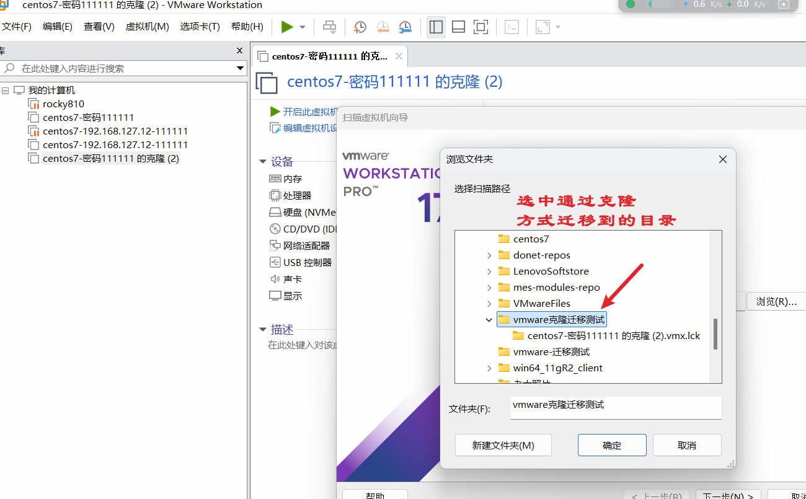
Task: Expand the VMwareFiles folder
Action: (489, 304)
